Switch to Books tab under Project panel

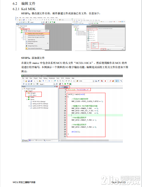pos(32,140)
